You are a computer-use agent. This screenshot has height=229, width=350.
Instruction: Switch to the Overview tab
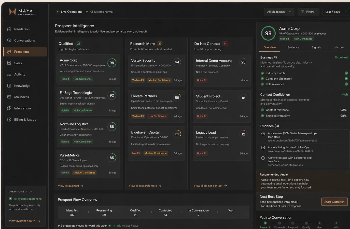tap(270, 48)
